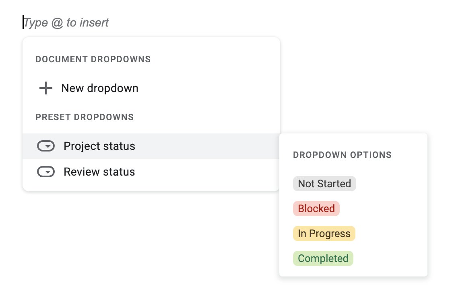The width and height of the screenshot is (454, 303).
Task: Click the Document Dropdowns section header
Action: [x=93, y=59]
